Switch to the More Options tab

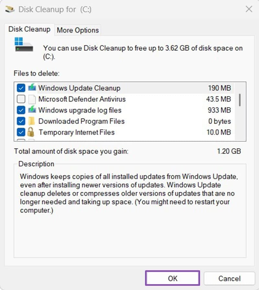tap(77, 30)
